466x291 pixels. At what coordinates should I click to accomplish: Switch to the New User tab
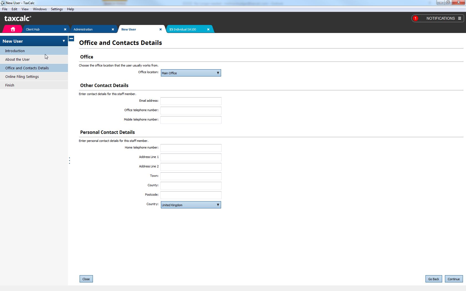[x=128, y=29]
